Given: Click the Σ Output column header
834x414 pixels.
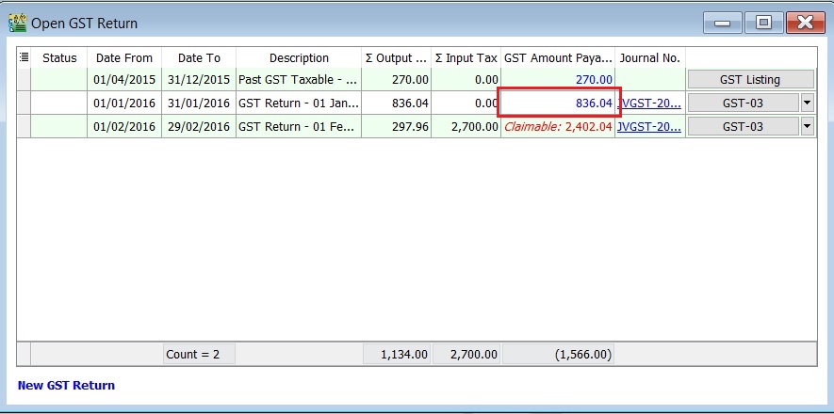Looking at the screenshot, I should click(x=396, y=57).
